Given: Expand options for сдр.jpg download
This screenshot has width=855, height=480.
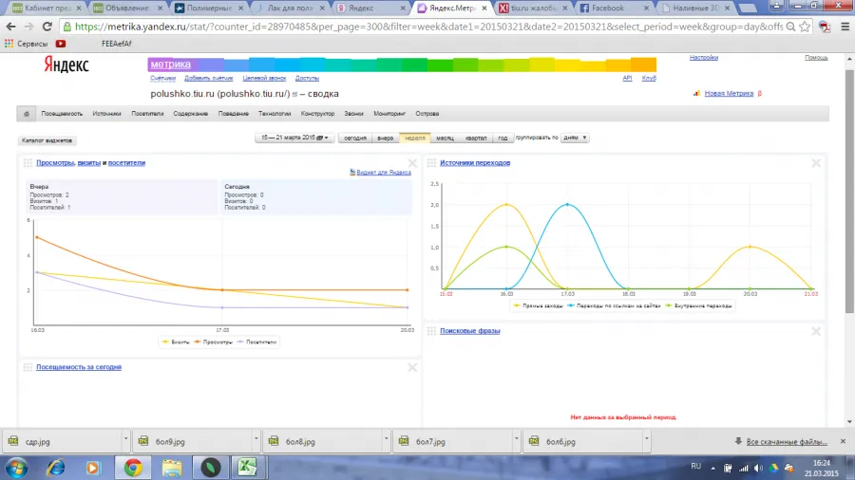Looking at the screenshot, I should [125, 438].
